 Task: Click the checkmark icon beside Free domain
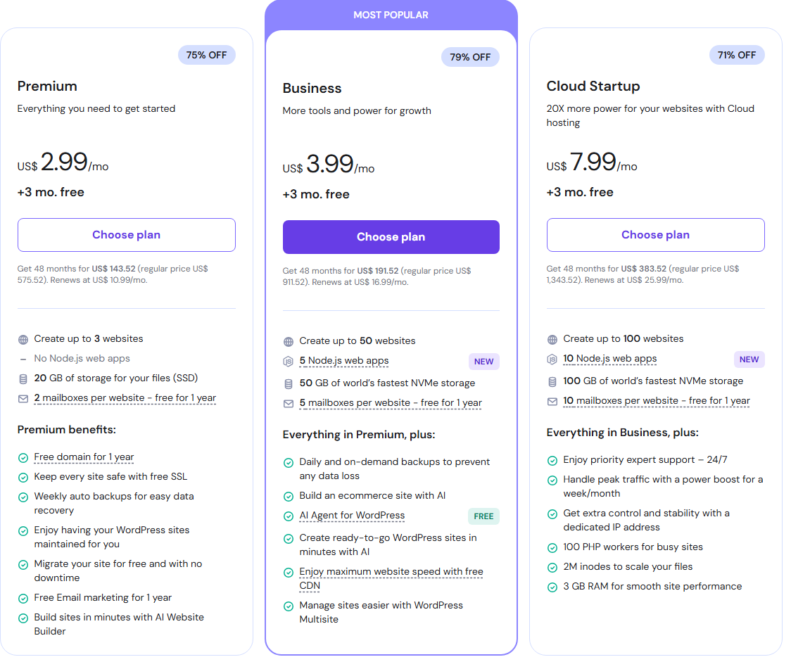(x=23, y=457)
